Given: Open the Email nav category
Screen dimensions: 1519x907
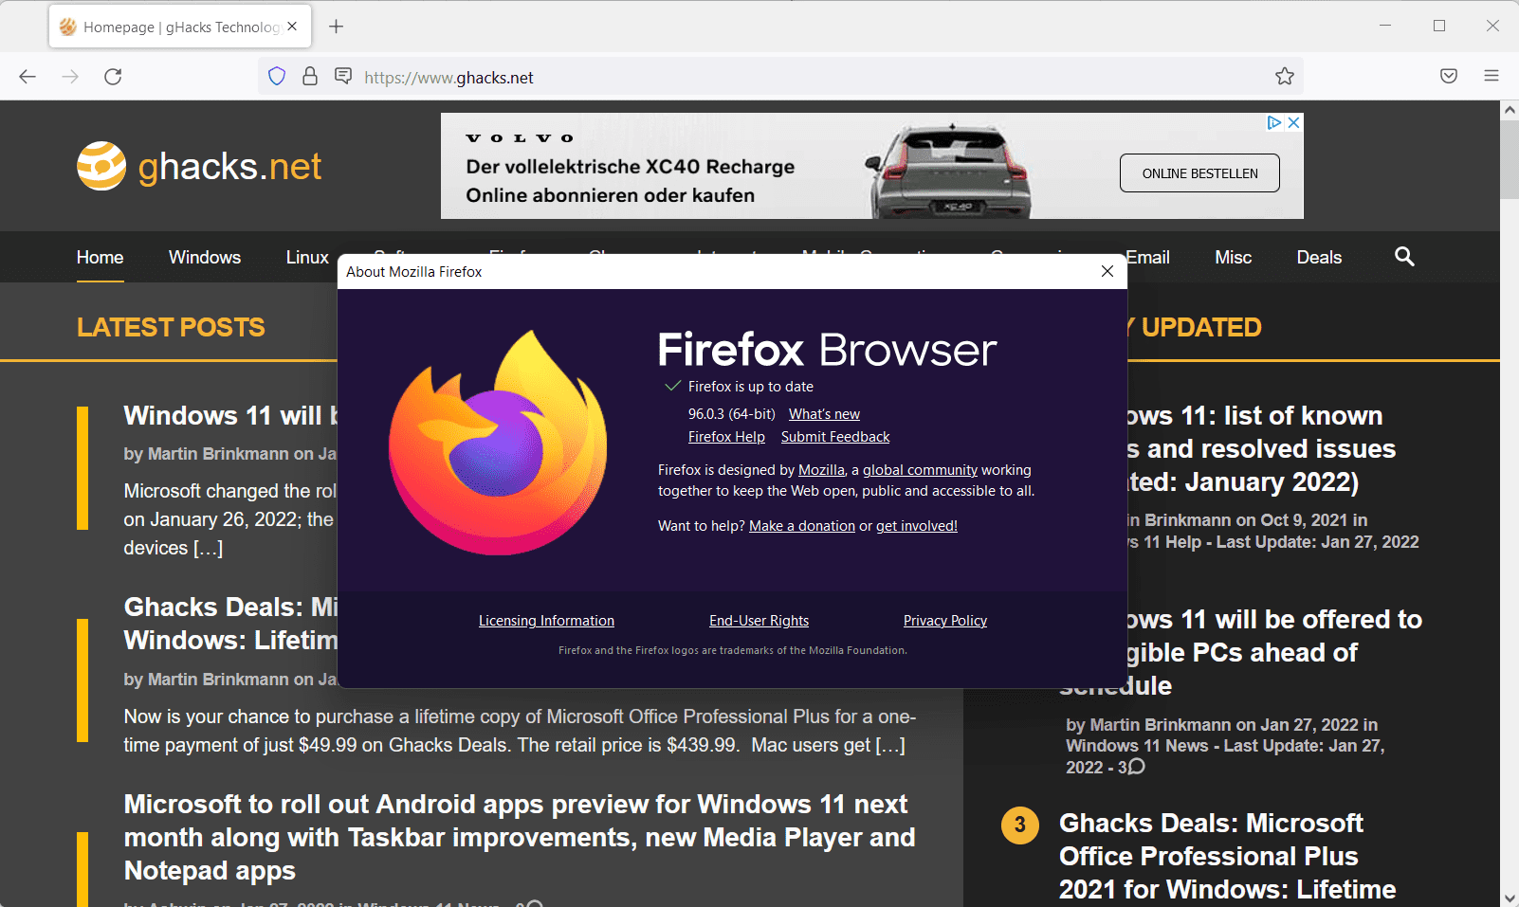Looking at the screenshot, I should 1148,257.
